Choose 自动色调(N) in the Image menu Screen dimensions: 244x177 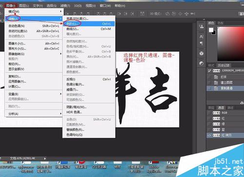(34, 26)
